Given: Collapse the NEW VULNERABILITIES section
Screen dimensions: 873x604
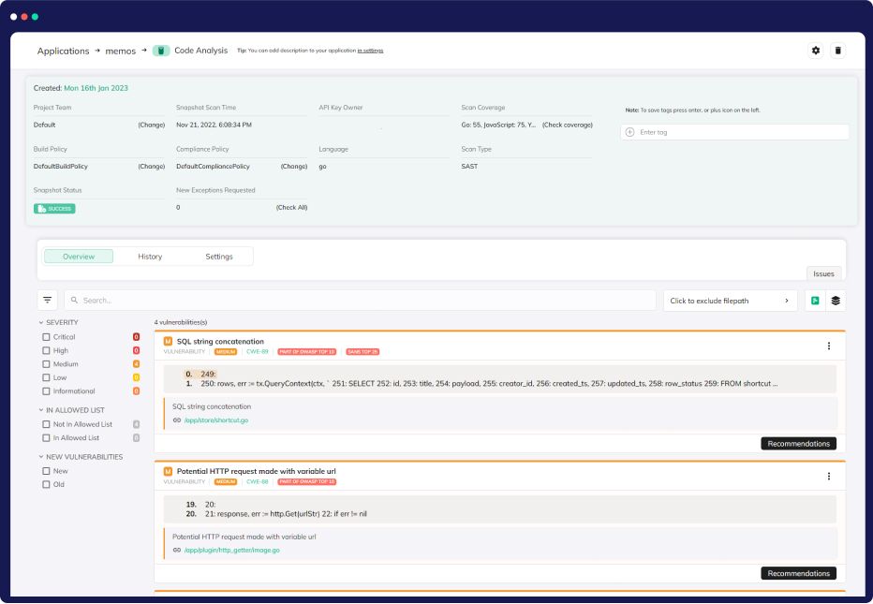Looking at the screenshot, I should pos(41,457).
